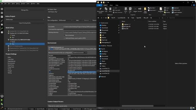Open Welcome mode in Qt Creator sidebar
Viewport: 196px width, 110px height.
click(x=2, y=9)
